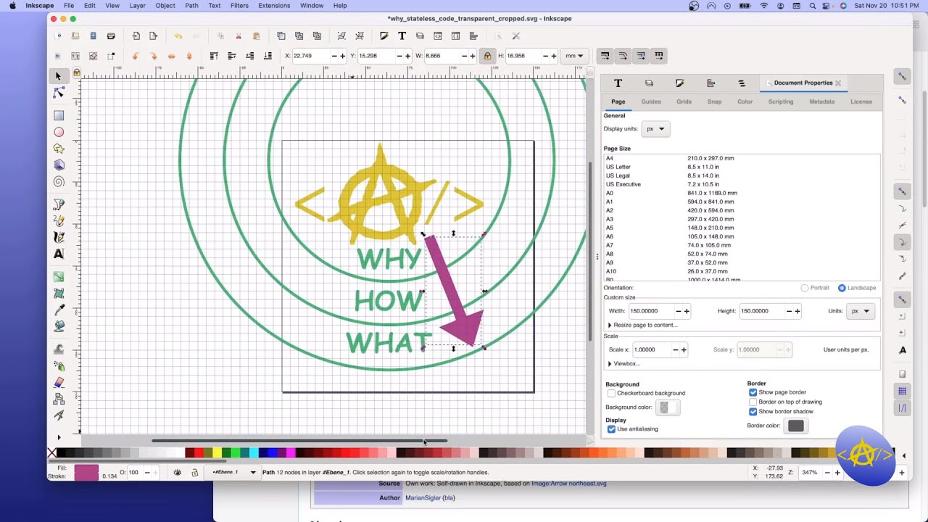The height and width of the screenshot is (522, 928).
Task: Open the Filters menu
Action: 239,5
